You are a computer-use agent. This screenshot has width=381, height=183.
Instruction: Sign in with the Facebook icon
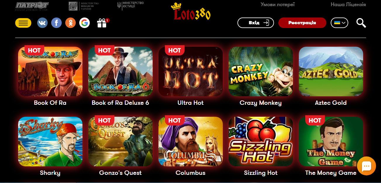click(x=56, y=23)
